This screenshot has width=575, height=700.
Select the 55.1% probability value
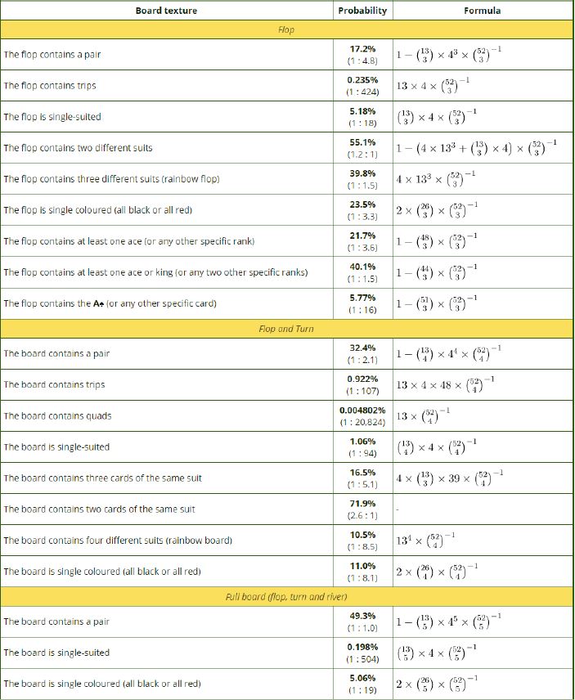click(362, 142)
